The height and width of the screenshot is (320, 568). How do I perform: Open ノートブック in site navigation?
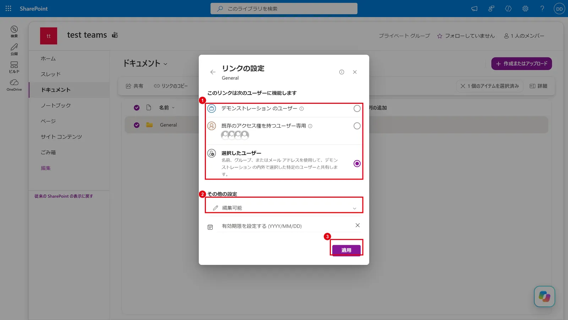coord(56,106)
